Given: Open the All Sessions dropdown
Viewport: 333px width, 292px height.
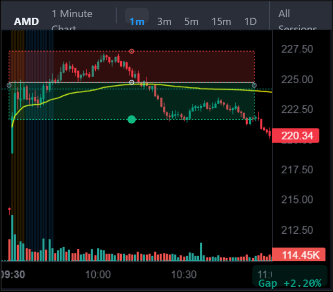Looking at the screenshot, I should (x=297, y=20).
